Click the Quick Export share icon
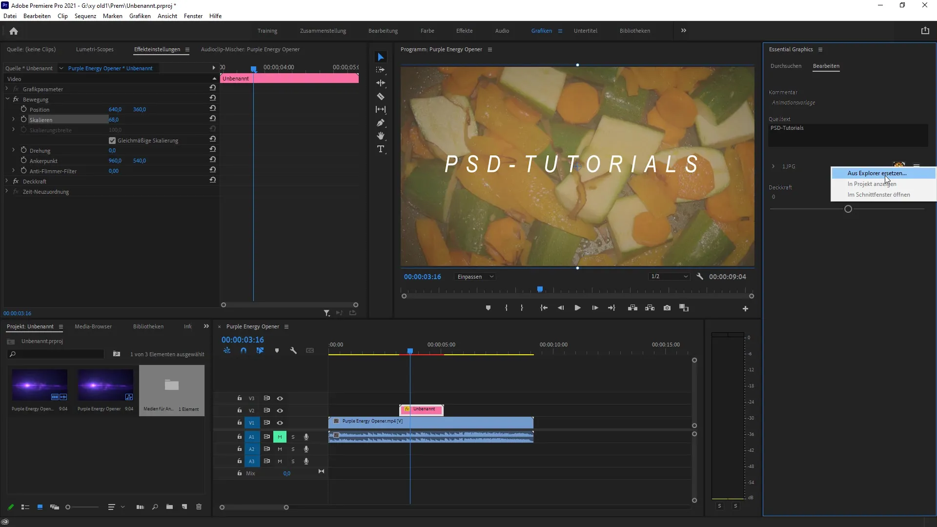This screenshot has height=527, width=937. click(x=925, y=30)
